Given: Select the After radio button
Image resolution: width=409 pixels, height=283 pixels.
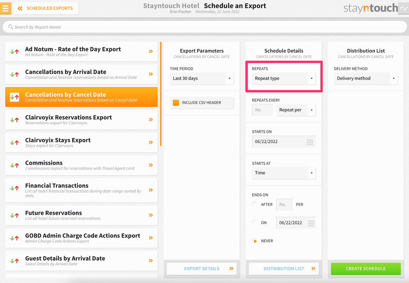Looking at the screenshot, I should coord(255,204).
